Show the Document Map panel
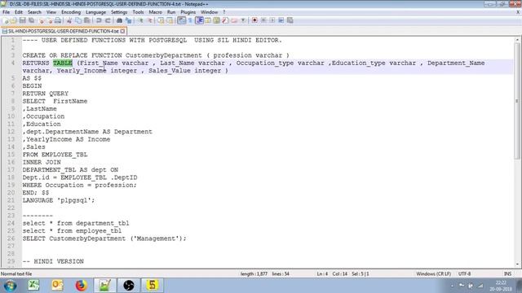522x293 pixels. 217,20
